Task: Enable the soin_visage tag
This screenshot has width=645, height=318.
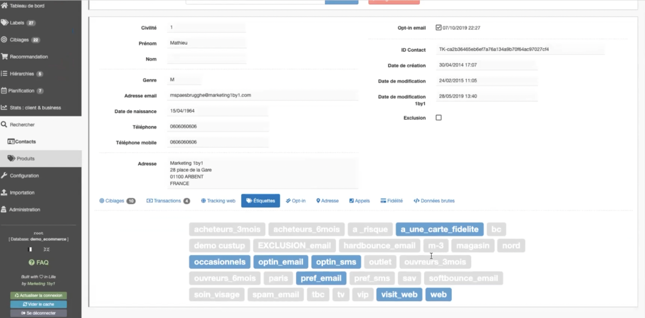Action: (x=217, y=294)
